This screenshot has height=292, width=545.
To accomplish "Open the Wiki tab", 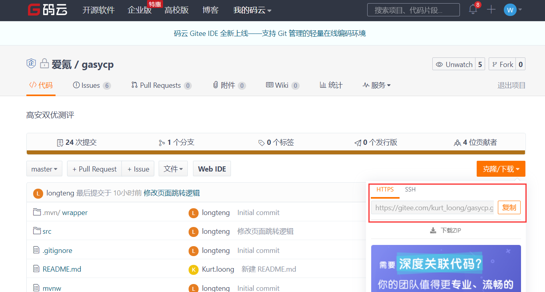I will [282, 85].
